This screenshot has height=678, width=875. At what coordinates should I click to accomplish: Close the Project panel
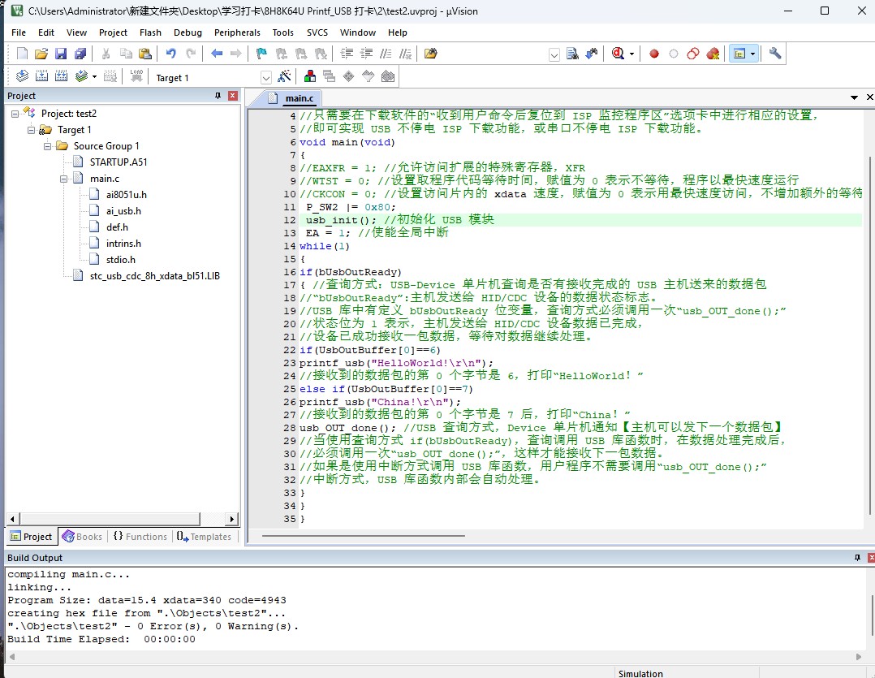pyautogui.click(x=233, y=96)
